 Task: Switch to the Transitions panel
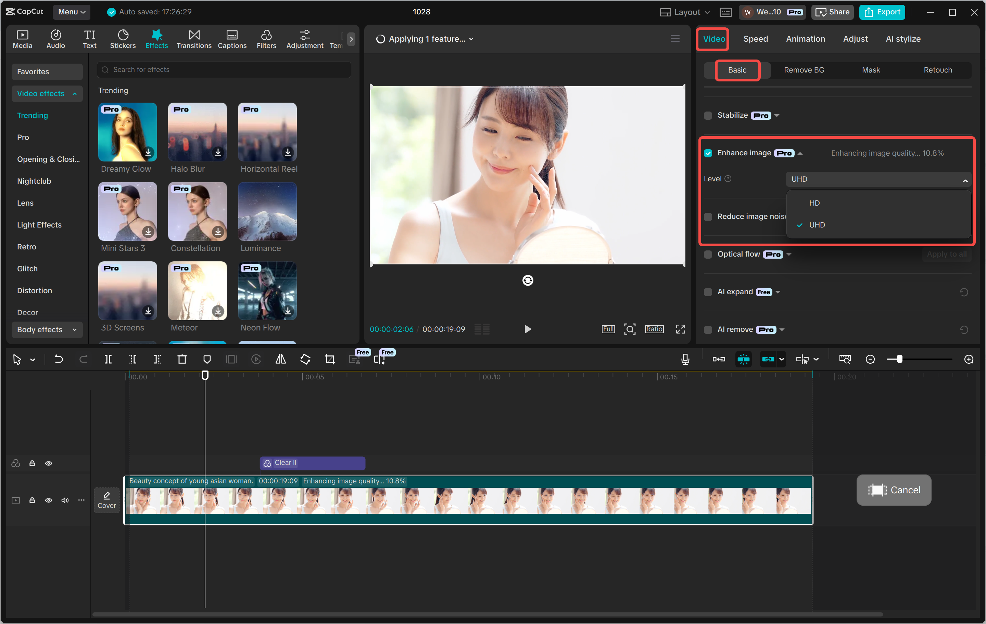[194, 39]
